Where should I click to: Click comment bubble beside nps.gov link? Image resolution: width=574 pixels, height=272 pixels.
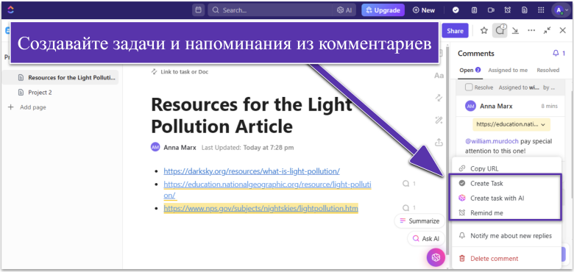coord(408,208)
